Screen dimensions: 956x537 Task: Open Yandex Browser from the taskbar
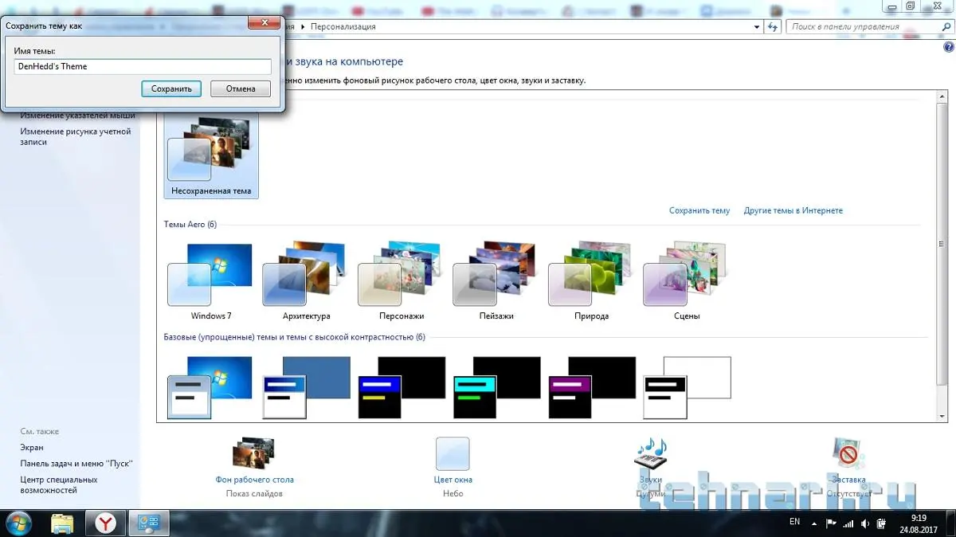[105, 523]
